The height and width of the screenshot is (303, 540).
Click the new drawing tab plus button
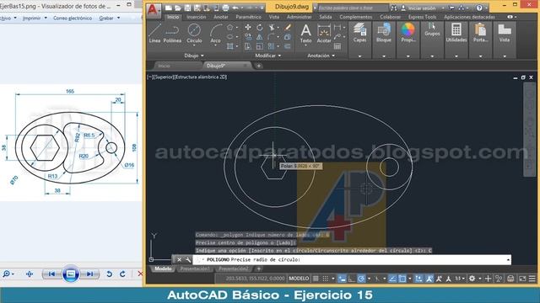[x=259, y=66]
